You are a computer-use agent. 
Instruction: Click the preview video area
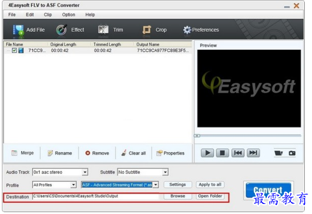pos(249,89)
